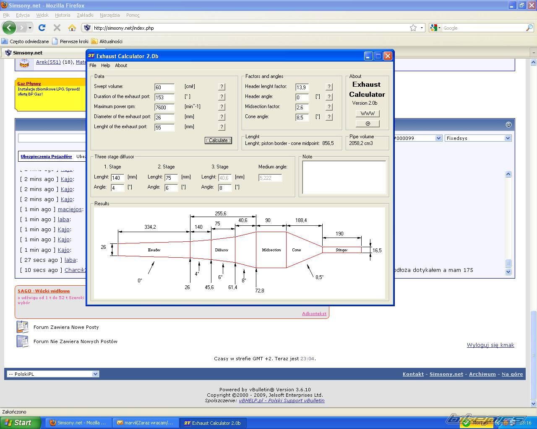This screenshot has height=429, width=537.
Task: Open help for Swept volume field
Action: 222,87
